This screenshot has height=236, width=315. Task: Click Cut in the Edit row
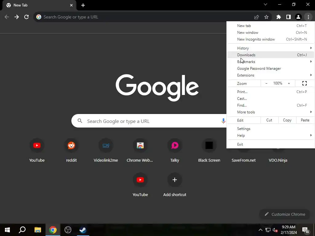[269, 120]
